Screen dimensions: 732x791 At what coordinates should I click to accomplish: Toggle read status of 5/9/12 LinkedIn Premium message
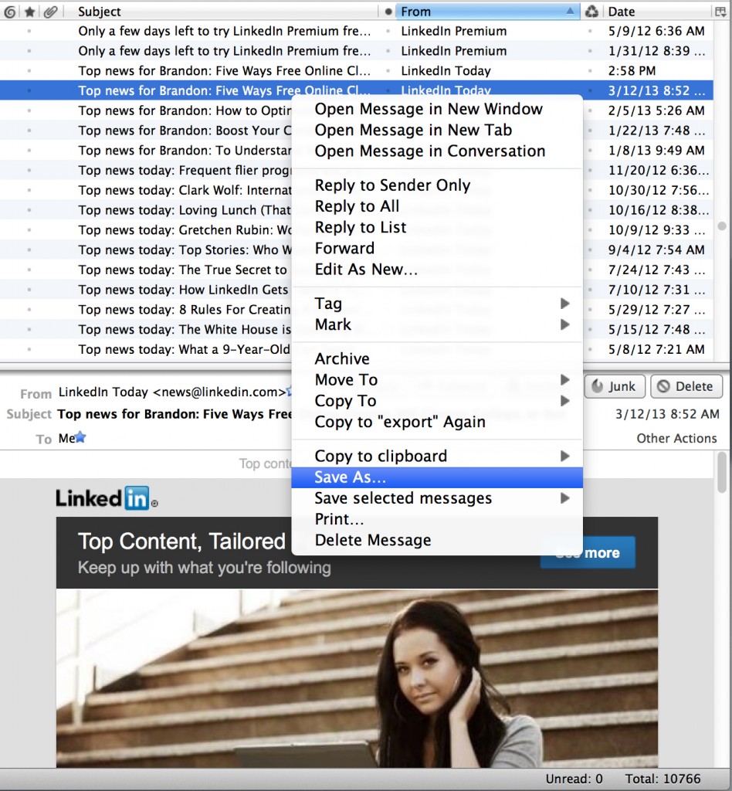pyautogui.click(x=388, y=31)
